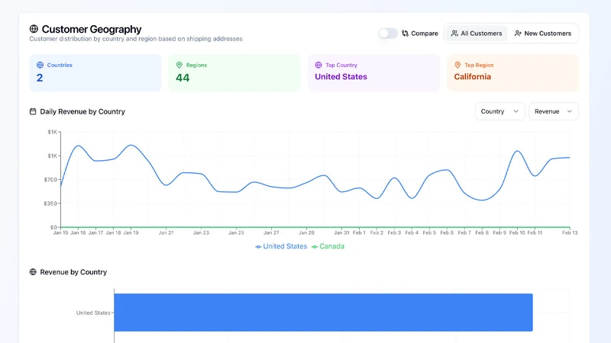Click the $350 y-axis label
This screenshot has height=343, width=611.
pos(50,204)
